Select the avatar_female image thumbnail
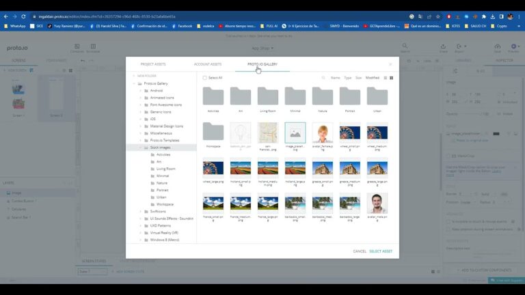This screenshot has width=525, height=295. click(322, 132)
